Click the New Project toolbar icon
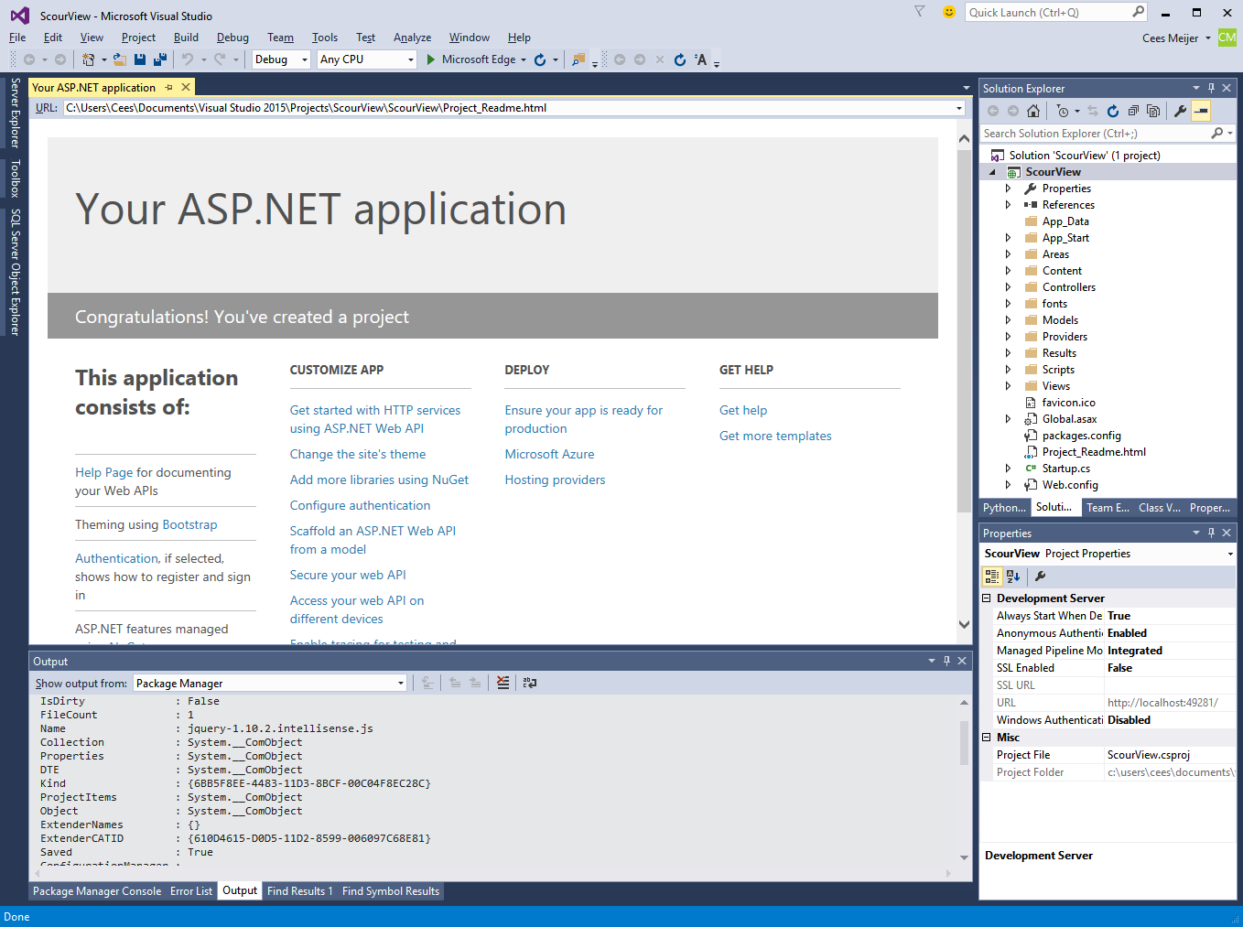Image resolution: width=1243 pixels, height=927 pixels. click(x=88, y=59)
